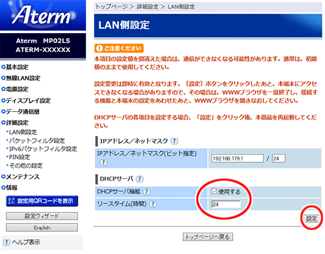Expand the 情報 menu
This screenshot has width=325, height=254.
[x=9, y=188]
